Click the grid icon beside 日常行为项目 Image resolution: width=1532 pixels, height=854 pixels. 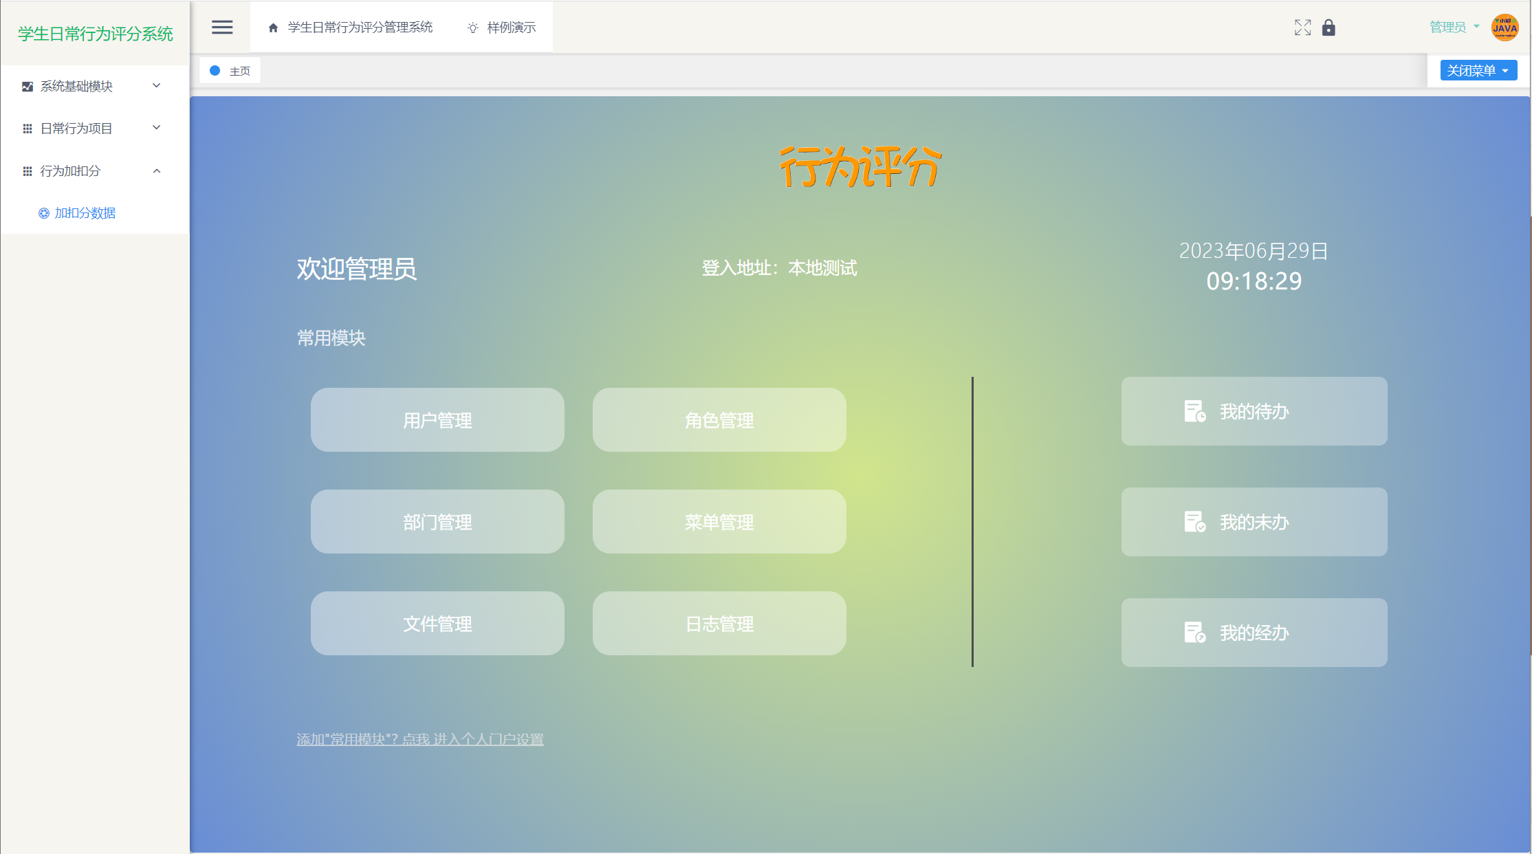pyautogui.click(x=27, y=128)
